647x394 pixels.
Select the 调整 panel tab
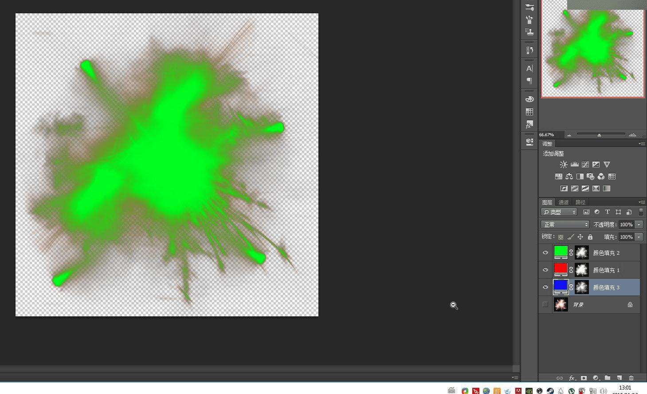pyautogui.click(x=547, y=144)
